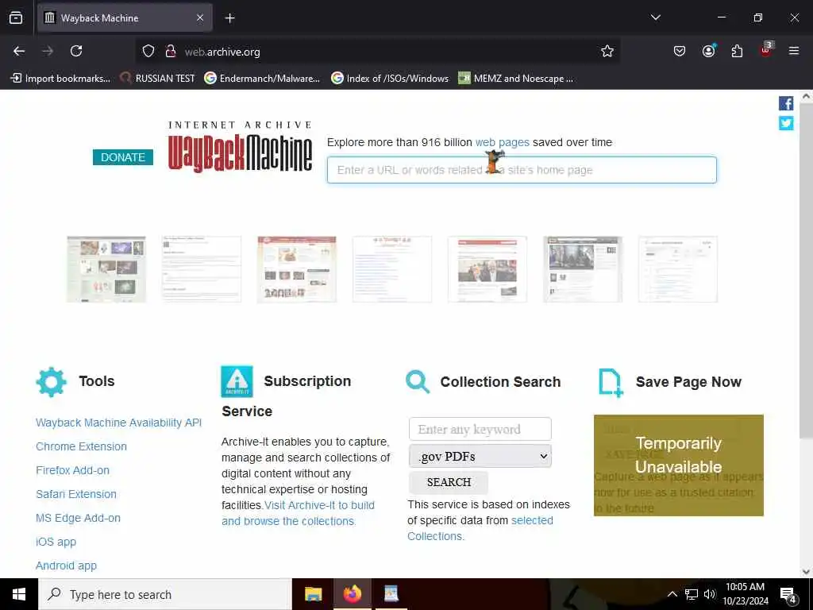Share page via Twitter icon
The height and width of the screenshot is (610, 813).
pyautogui.click(x=786, y=123)
